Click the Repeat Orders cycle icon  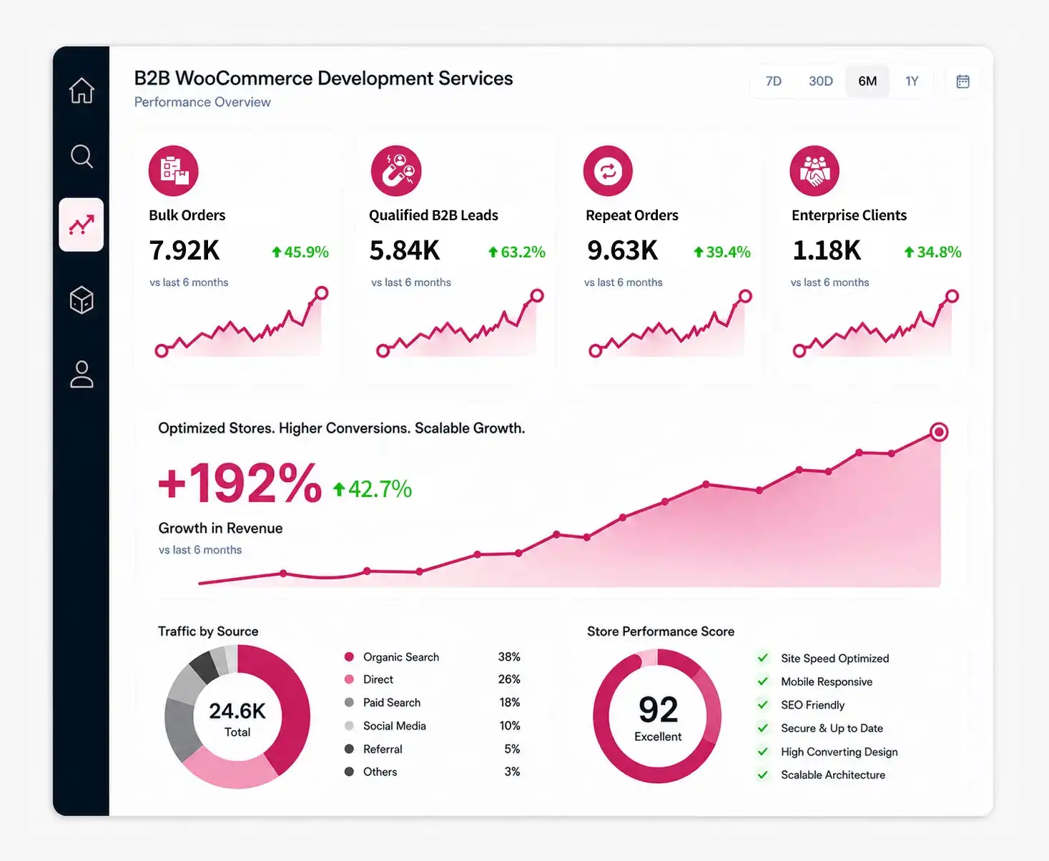608,171
